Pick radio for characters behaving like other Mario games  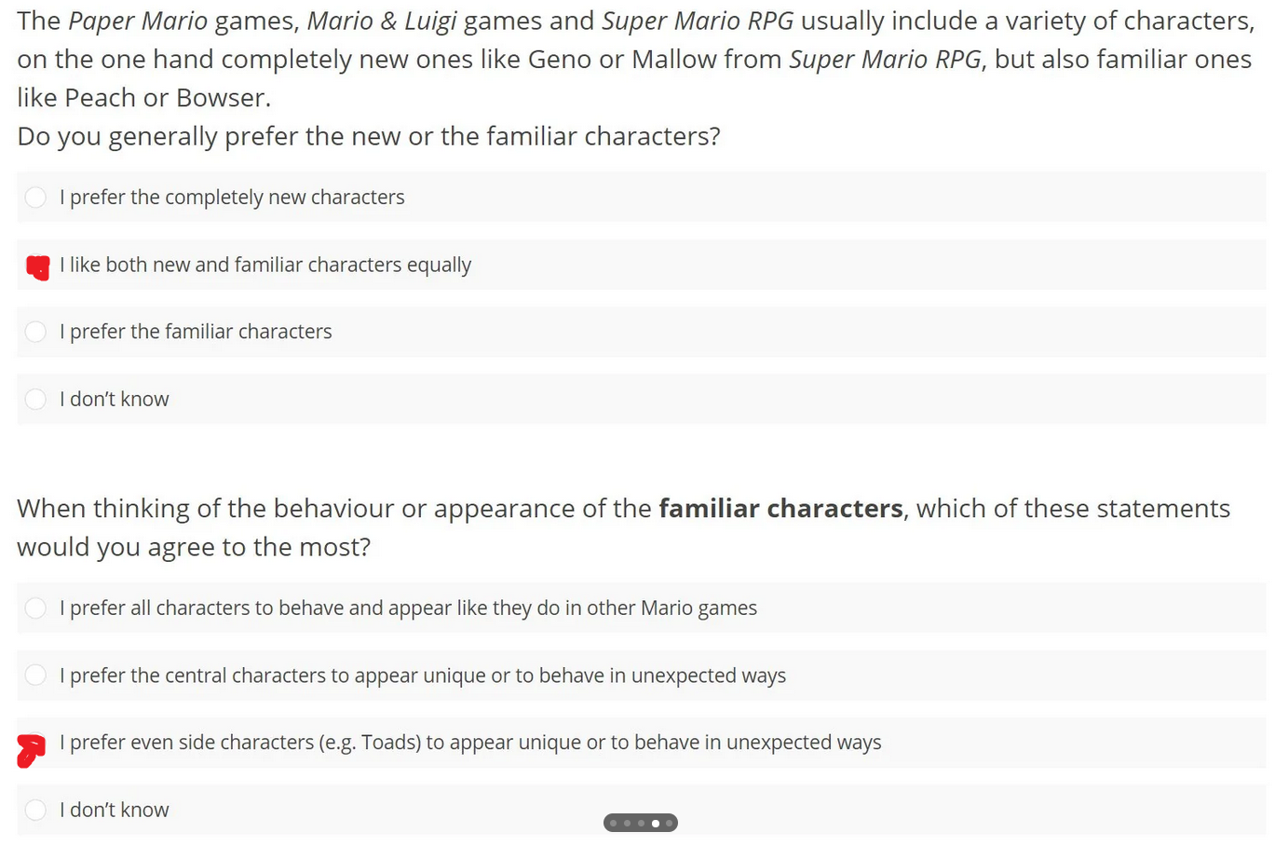35,608
